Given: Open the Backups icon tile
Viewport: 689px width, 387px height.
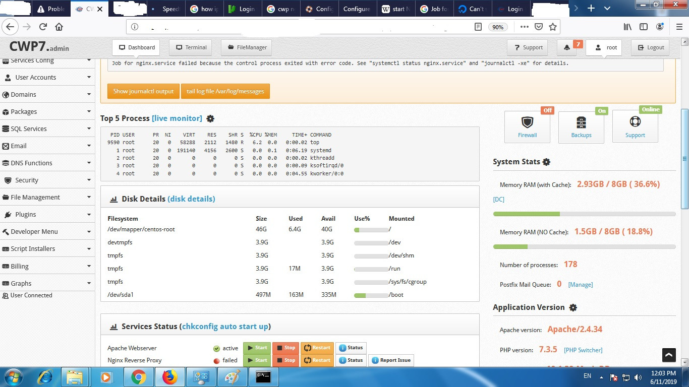Looking at the screenshot, I should coord(581,126).
